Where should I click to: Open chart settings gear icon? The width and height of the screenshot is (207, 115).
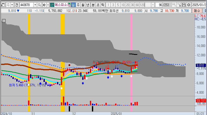click(x=189, y=5)
